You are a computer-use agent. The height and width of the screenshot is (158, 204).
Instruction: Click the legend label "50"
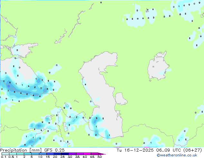(100, 157)
